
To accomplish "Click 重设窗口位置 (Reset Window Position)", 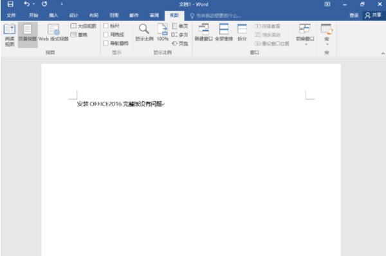I will pyautogui.click(x=271, y=44).
